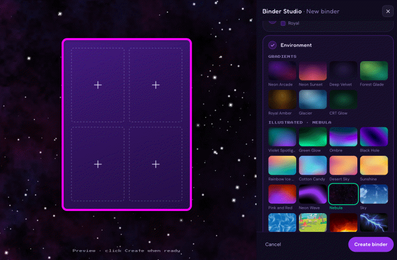The image size is (397, 260).
Task: Click the Create binder button
Action: pyautogui.click(x=371, y=244)
